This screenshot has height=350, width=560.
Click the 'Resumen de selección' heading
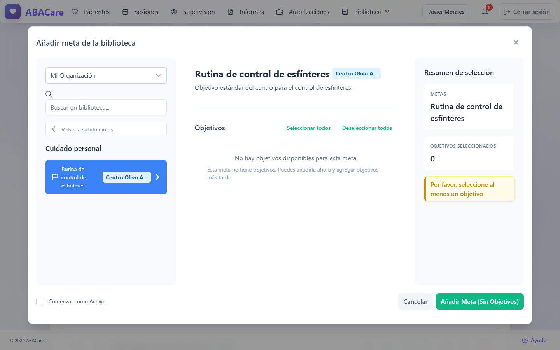coord(459,73)
